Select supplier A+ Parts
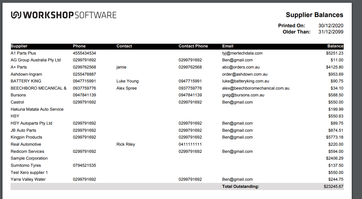The height and width of the screenshot is (199, 362). (x=19, y=67)
